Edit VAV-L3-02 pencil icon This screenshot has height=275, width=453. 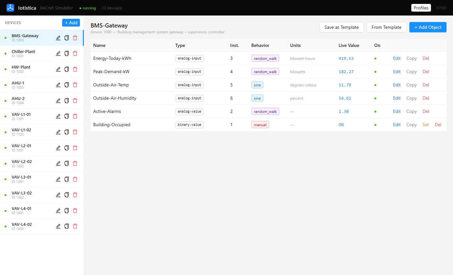[58, 195]
